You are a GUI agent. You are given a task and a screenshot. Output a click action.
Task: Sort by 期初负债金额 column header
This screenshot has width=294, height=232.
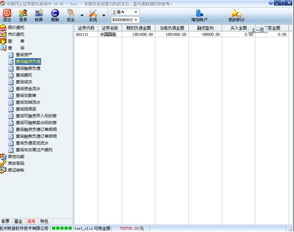click(138, 28)
